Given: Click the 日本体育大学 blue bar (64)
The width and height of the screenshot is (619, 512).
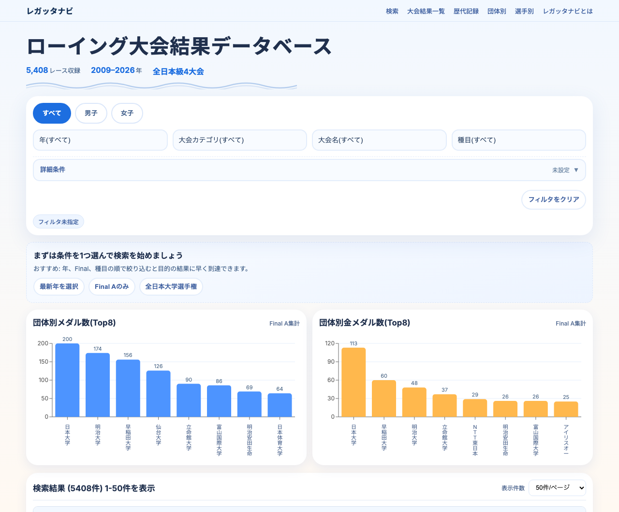Looking at the screenshot, I should [280, 405].
